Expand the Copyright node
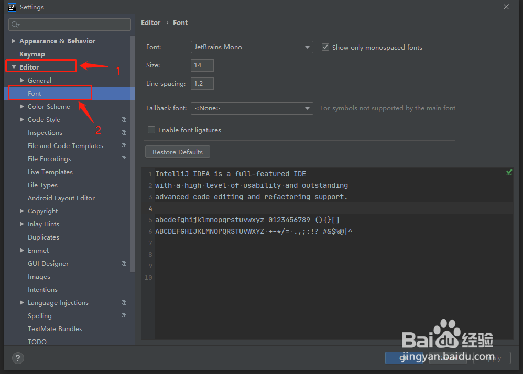 pyautogui.click(x=21, y=211)
